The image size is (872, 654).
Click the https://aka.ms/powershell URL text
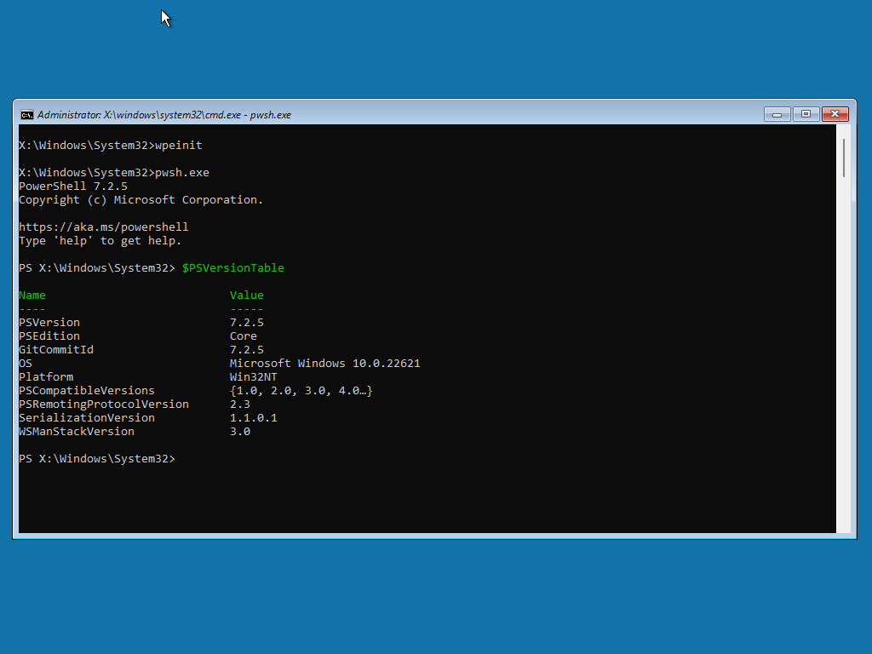[x=104, y=227]
